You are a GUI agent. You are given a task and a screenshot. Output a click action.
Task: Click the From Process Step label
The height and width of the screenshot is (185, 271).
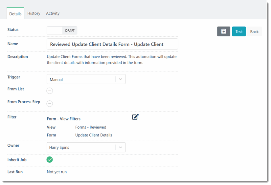point(24,102)
